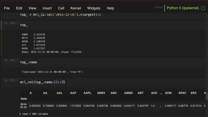Click the AMZN 2.190749 output row
The width and height of the screenshot is (208, 117).
point(33,42)
